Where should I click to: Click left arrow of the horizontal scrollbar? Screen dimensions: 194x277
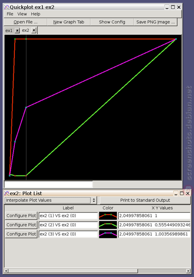tap(6, 271)
